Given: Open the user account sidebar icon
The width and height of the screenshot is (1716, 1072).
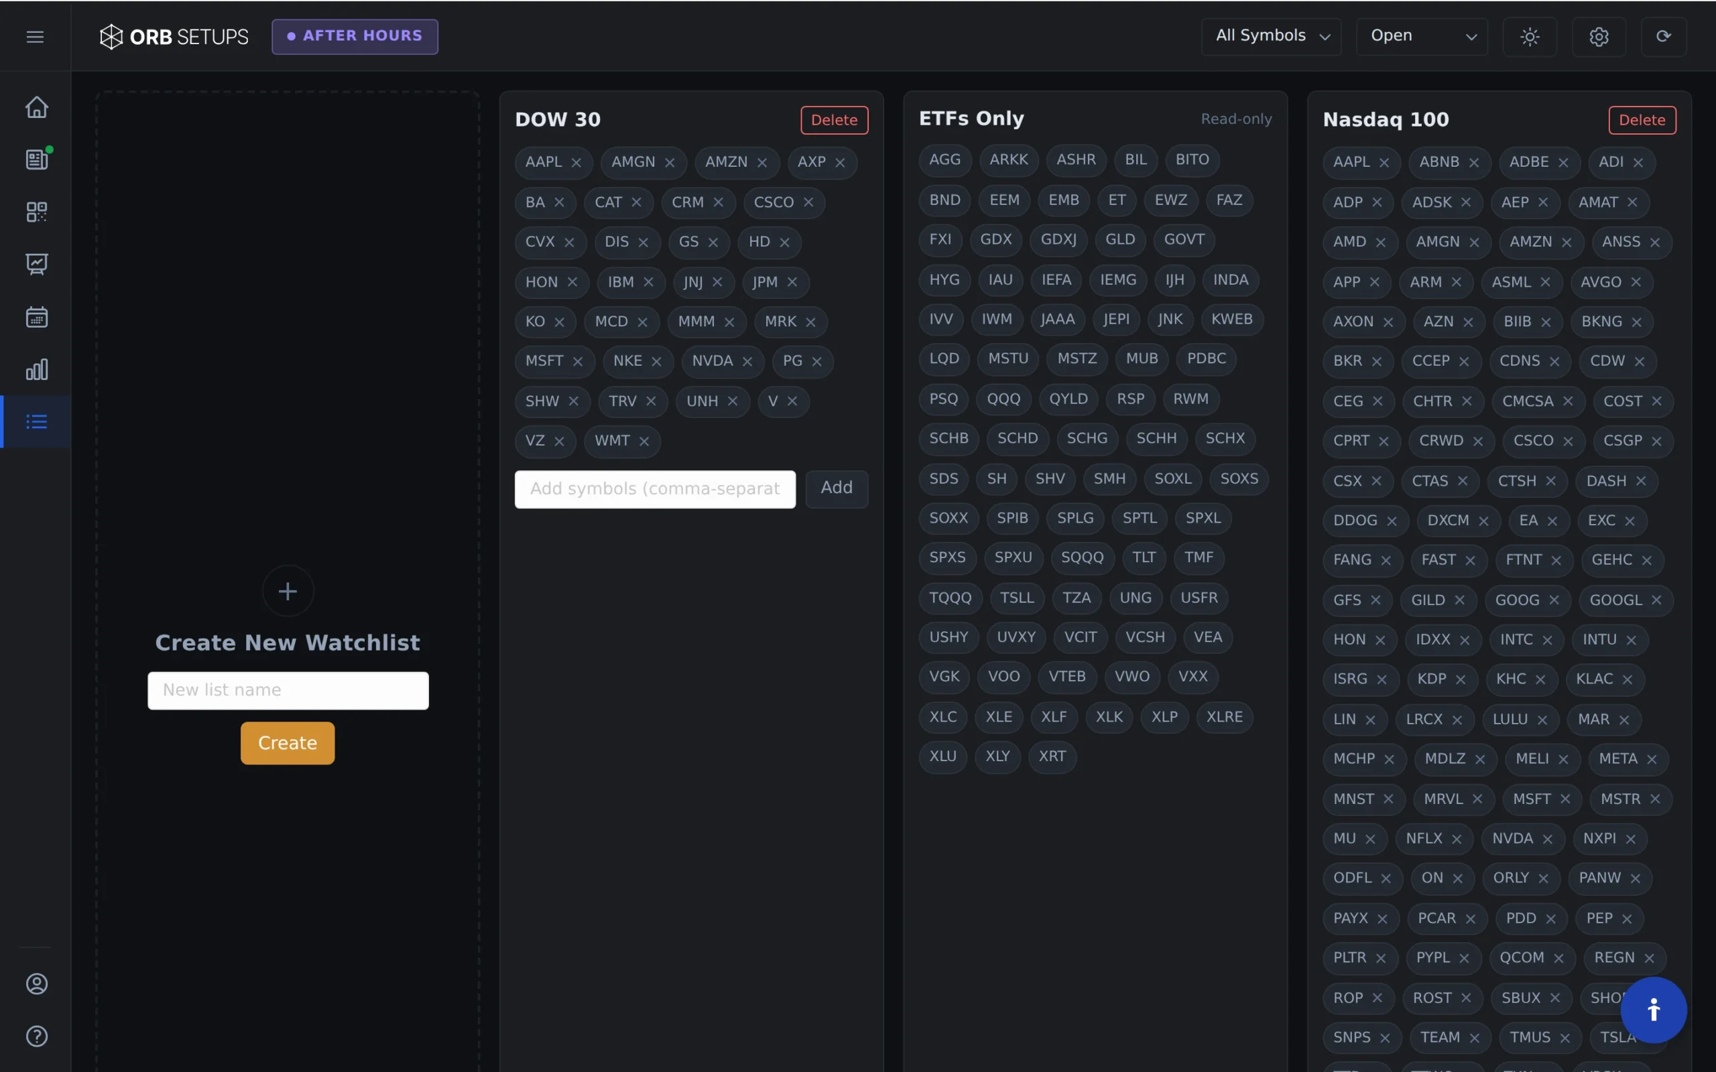Looking at the screenshot, I should 37,984.
